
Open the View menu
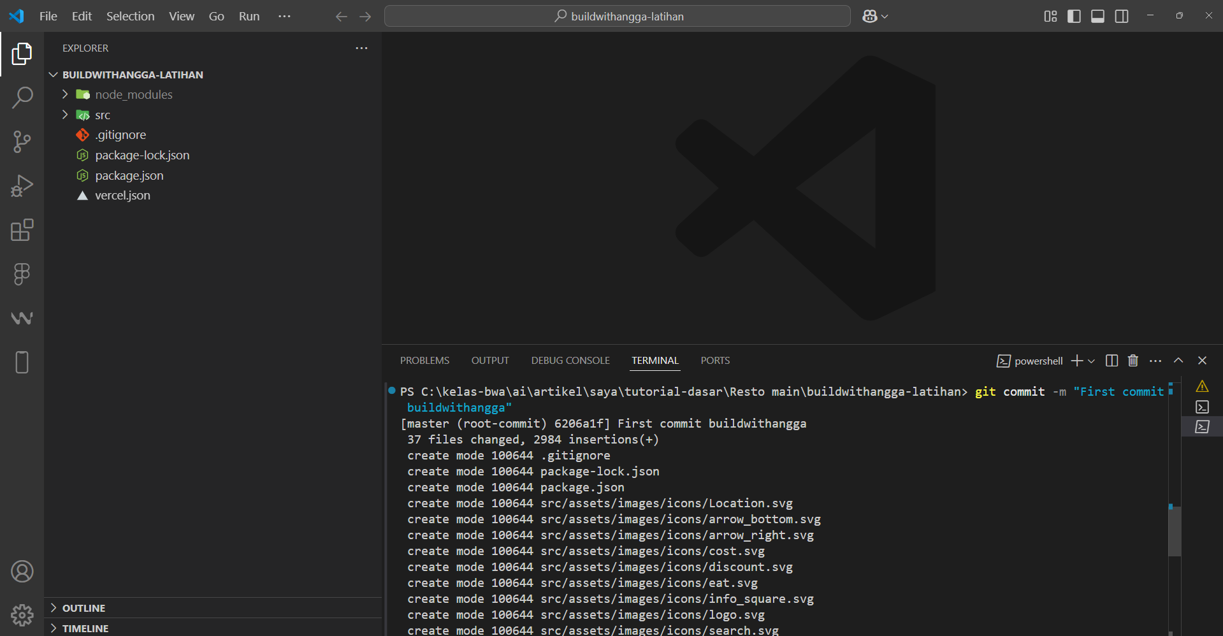click(x=182, y=17)
